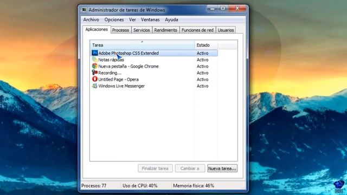Open the Ayuda menu
Image resolution: width=347 pixels, height=195 pixels.
(x=171, y=19)
